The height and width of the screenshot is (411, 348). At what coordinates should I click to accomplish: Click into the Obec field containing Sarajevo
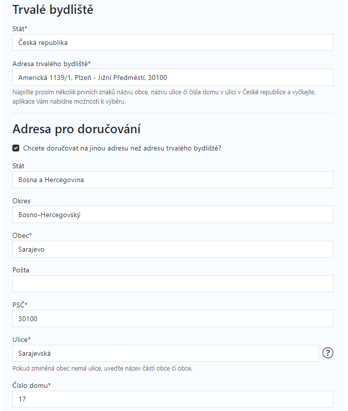173,249
